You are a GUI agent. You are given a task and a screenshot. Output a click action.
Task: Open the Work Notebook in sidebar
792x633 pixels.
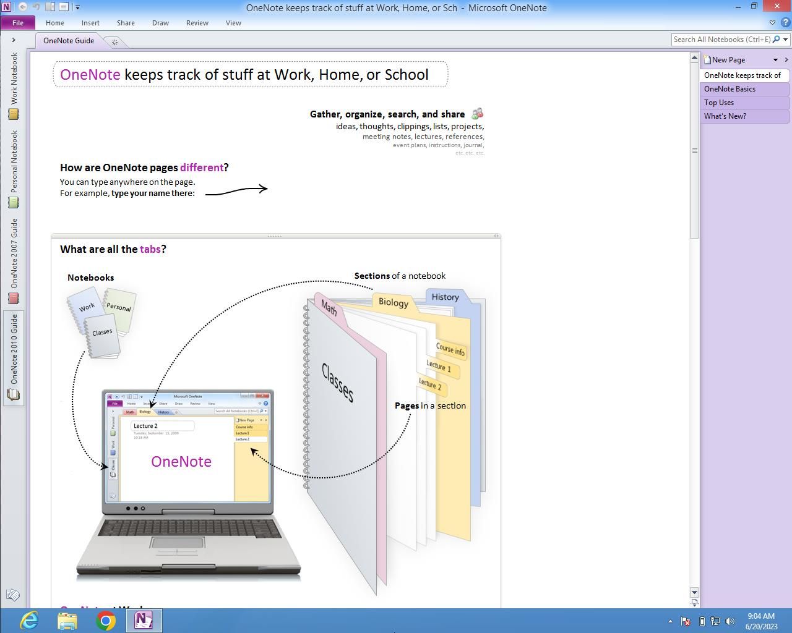click(x=14, y=85)
